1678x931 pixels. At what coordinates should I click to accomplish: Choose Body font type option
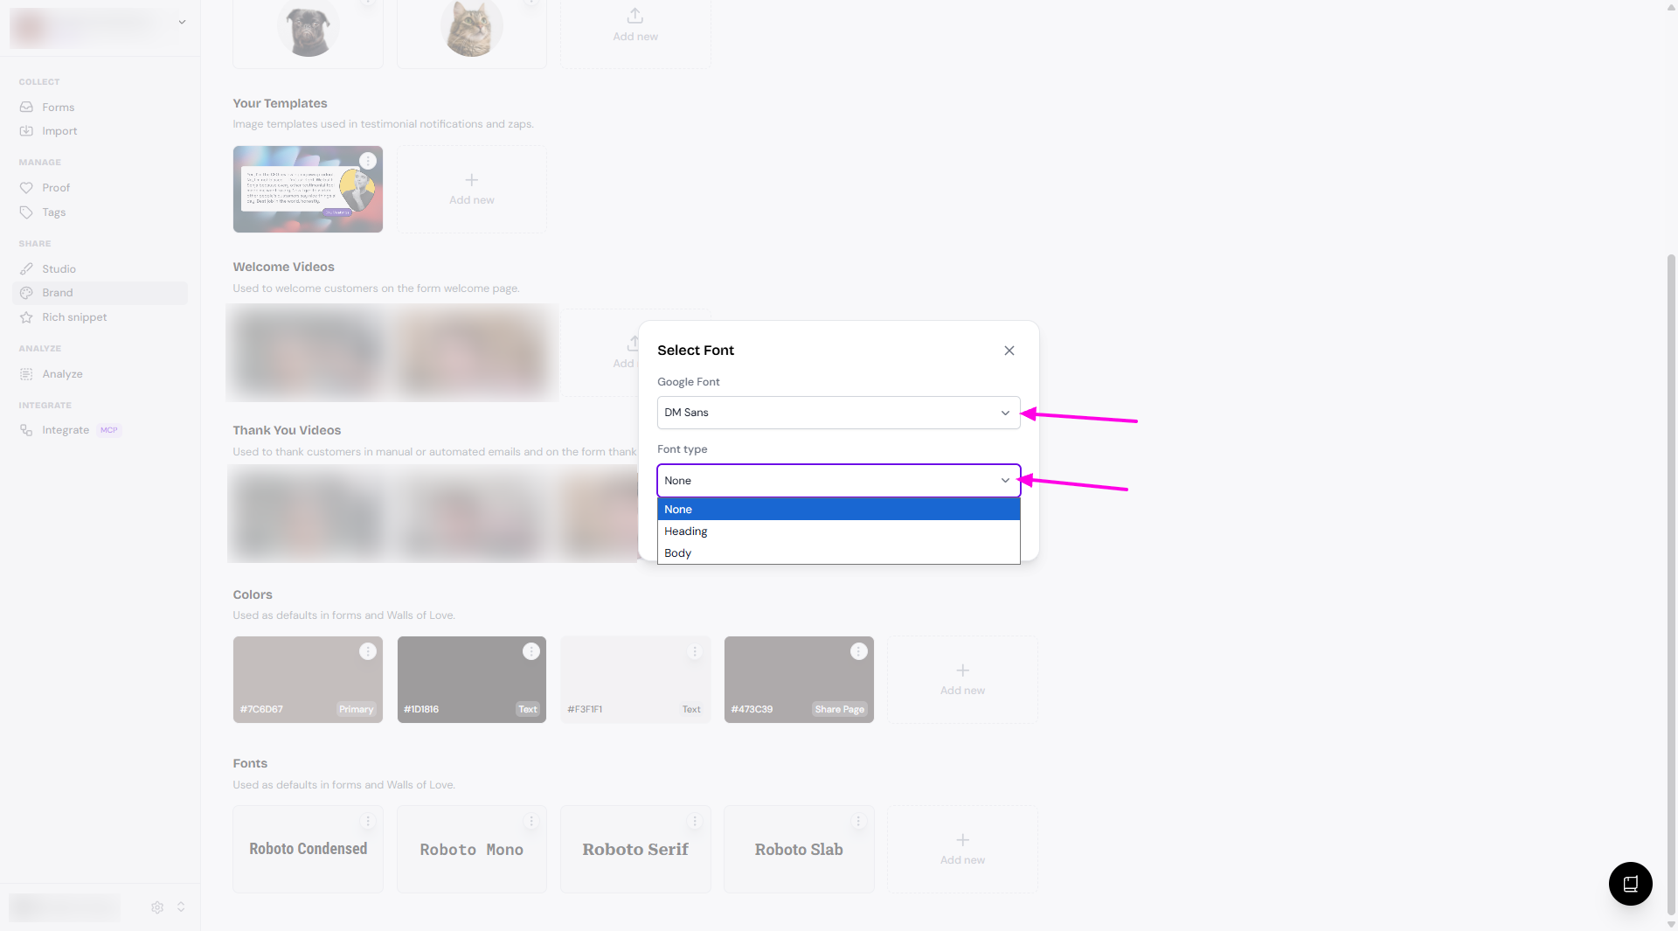tap(678, 553)
